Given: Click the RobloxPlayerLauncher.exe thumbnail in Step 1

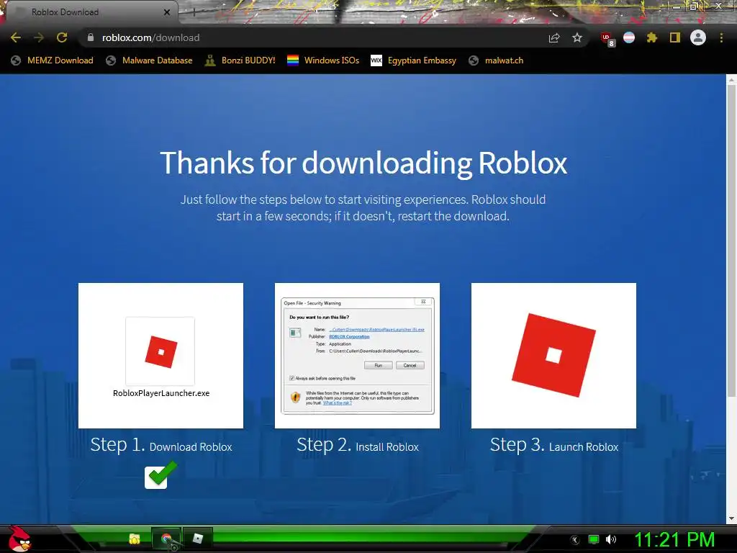Looking at the screenshot, I should coord(160,356).
